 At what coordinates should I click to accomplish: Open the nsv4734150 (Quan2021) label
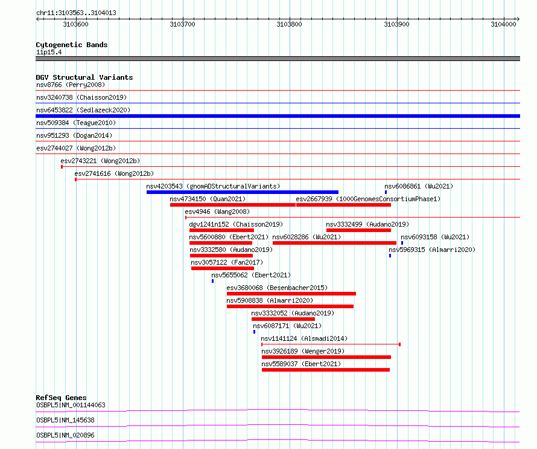[208, 199]
